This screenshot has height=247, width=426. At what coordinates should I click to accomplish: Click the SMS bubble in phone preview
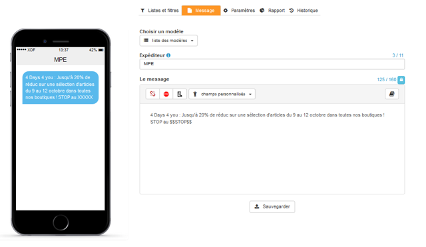(x=61, y=87)
